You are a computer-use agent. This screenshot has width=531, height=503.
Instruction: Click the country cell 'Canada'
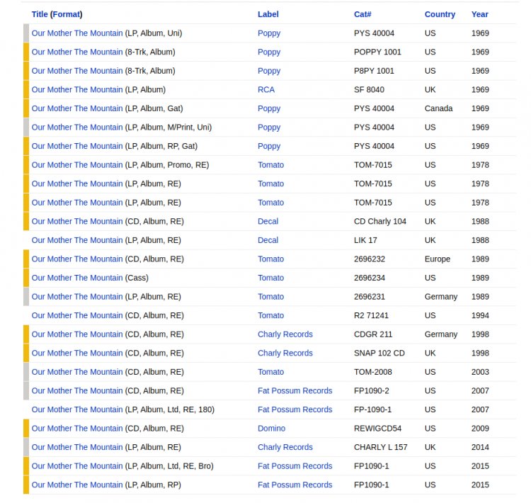point(438,108)
